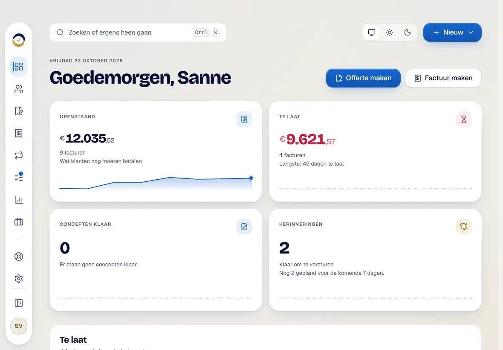
Task: Open the lifebuoy help sidebar icon
Action: point(19,257)
